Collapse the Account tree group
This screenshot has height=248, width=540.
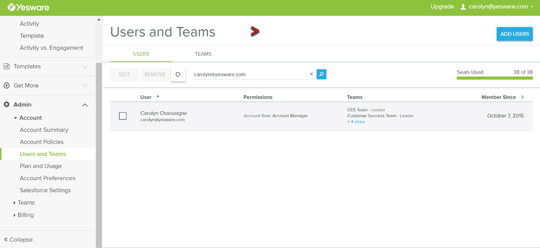[16, 118]
